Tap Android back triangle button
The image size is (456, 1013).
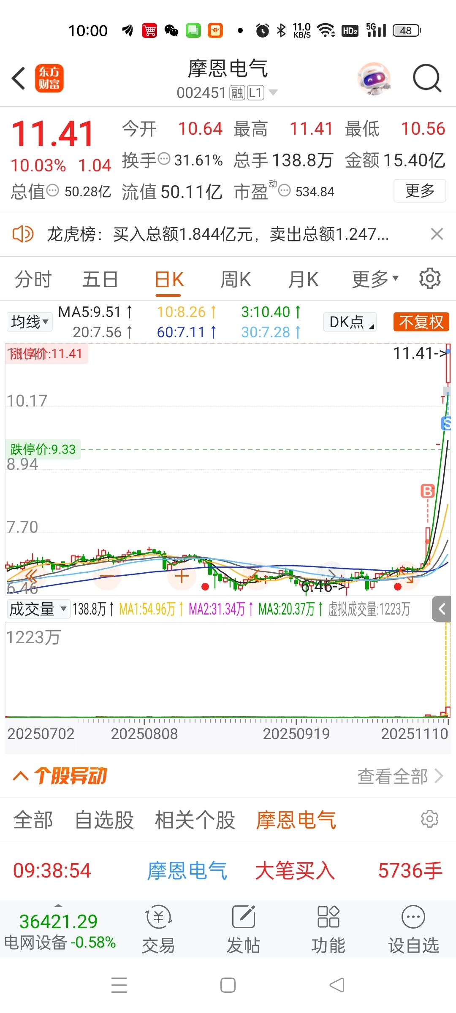[337, 985]
